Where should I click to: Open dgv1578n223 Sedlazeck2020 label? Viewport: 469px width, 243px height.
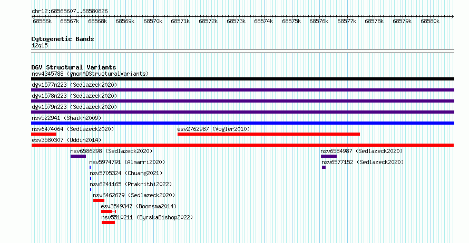pyautogui.click(x=74, y=96)
